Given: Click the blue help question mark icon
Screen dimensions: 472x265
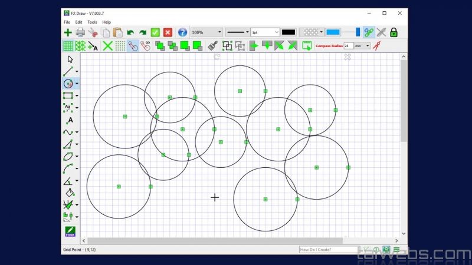Looking at the screenshot, I should (182, 32).
